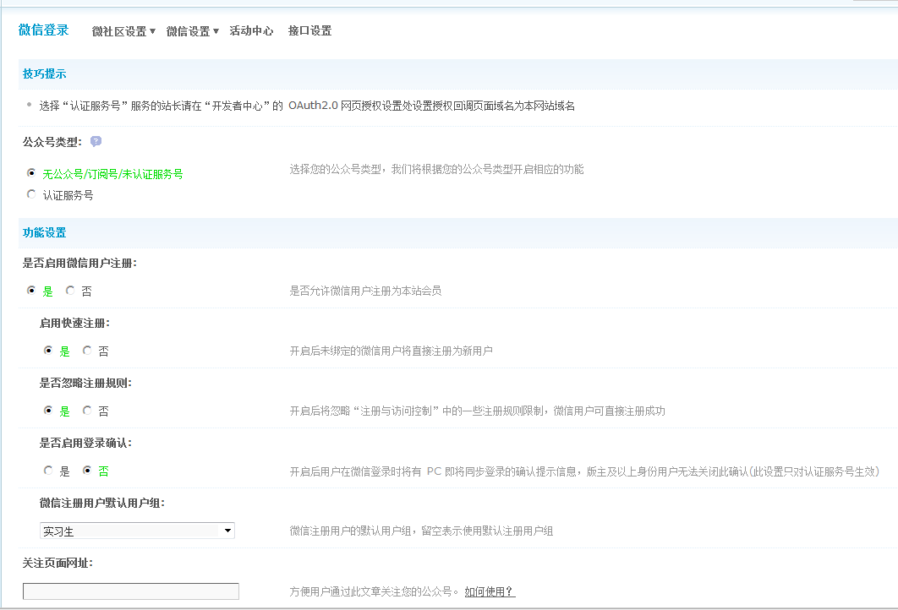The height and width of the screenshot is (610, 898).
Task: Click the description 是否允许微信用户注册为本站会员
Action: (365, 291)
